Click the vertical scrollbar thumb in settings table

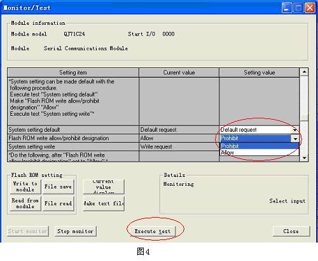(305, 99)
